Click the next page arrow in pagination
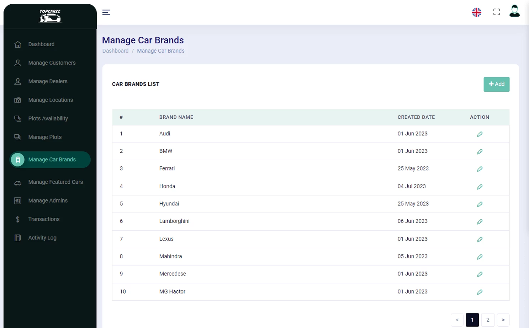This screenshot has height=328, width=529. pos(503,319)
